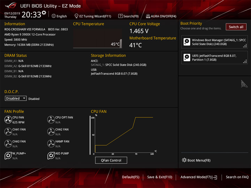Click the language globe icon

54,16
